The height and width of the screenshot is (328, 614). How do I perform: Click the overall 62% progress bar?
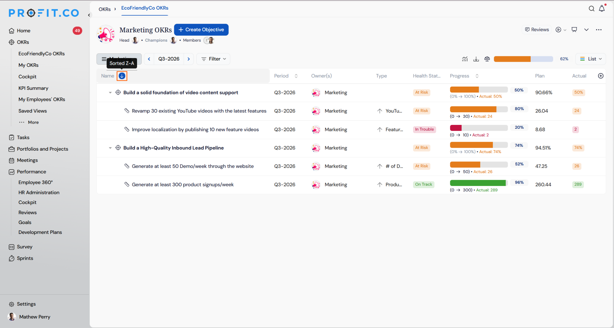click(x=523, y=59)
